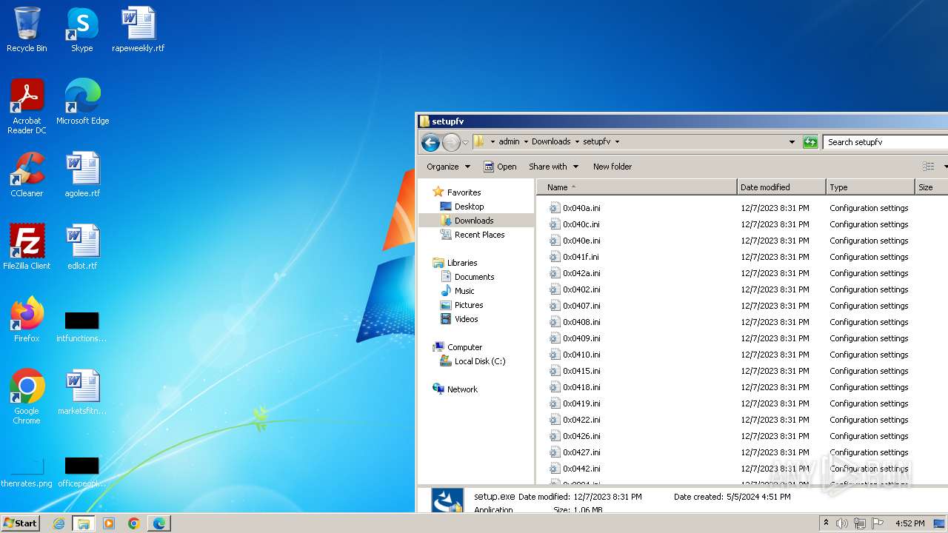Sort by Size column header
This screenshot has width=948, height=533.
[x=932, y=187]
